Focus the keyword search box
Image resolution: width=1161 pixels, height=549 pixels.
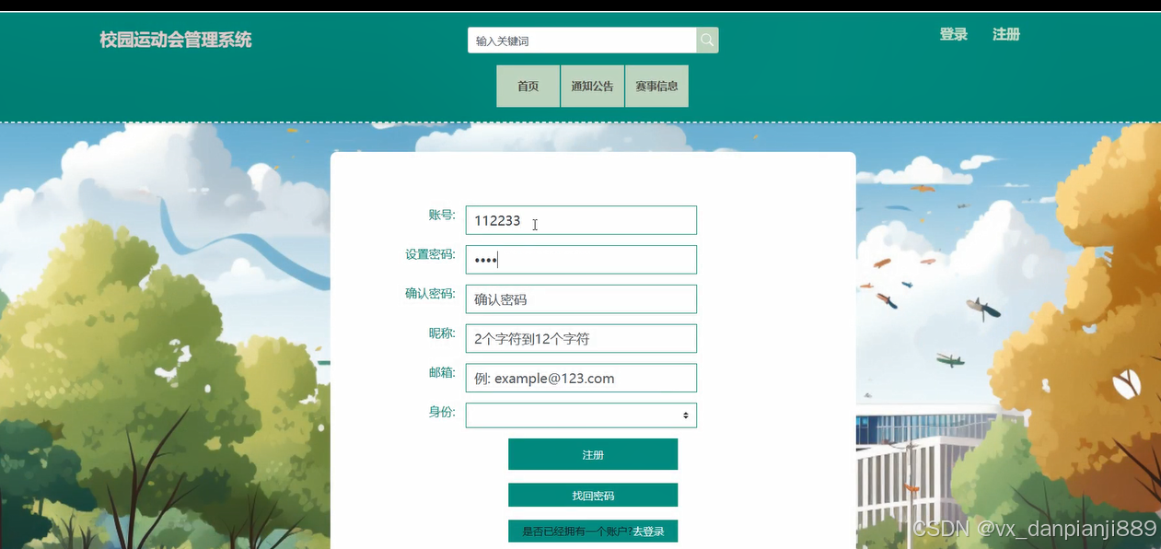(582, 41)
